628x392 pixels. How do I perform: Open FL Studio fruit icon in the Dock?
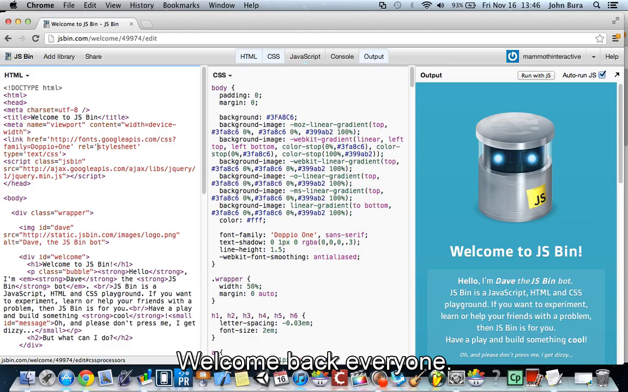point(437,378)
